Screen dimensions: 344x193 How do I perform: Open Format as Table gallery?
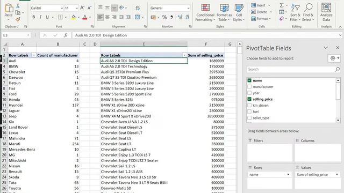[x=224, y=13]
